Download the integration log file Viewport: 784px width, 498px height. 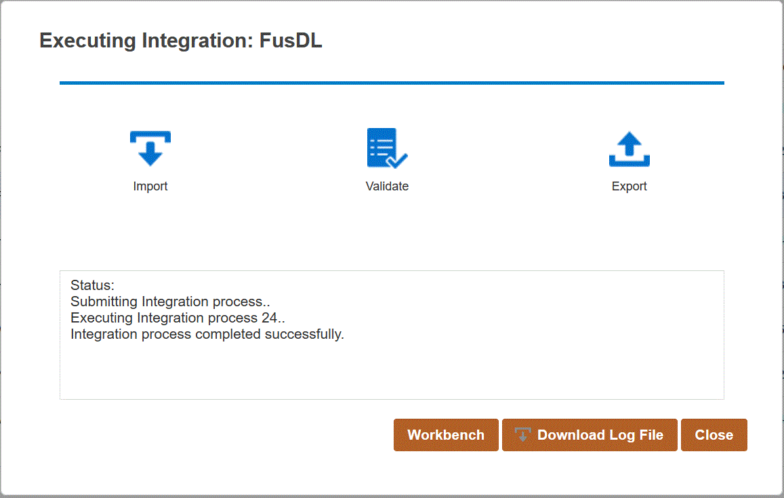click(590, 434)
